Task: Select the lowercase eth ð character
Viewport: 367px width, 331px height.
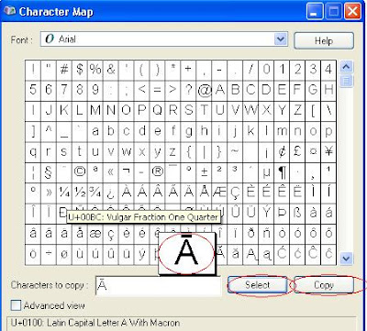Action: [250, 234]
